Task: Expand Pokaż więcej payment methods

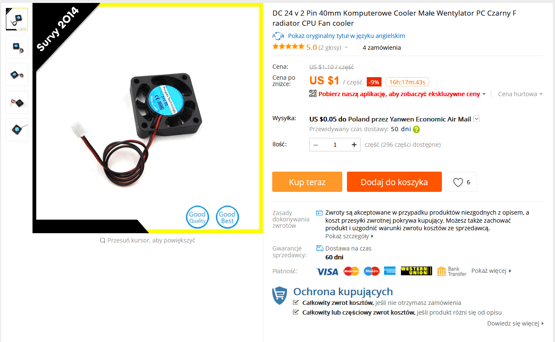Action: click(491, 271)
